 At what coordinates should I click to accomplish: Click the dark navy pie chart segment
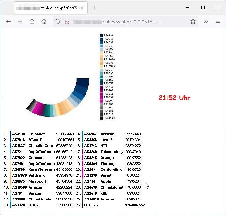pyautogui.click(x=83, y=83)
